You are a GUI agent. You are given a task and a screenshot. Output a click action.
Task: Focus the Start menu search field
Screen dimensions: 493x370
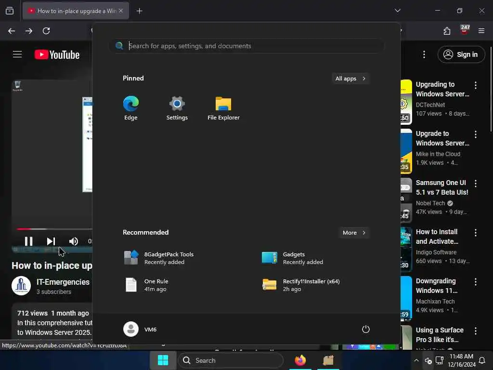tap(246, 46)
